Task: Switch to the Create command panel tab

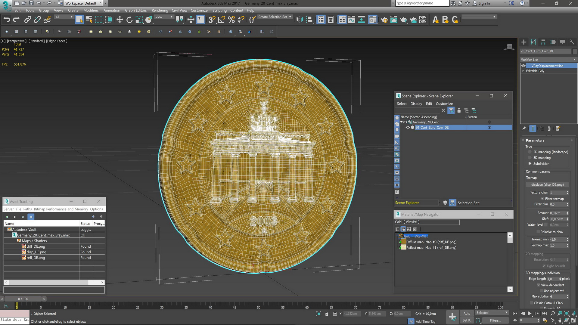Action: point(524,42)
